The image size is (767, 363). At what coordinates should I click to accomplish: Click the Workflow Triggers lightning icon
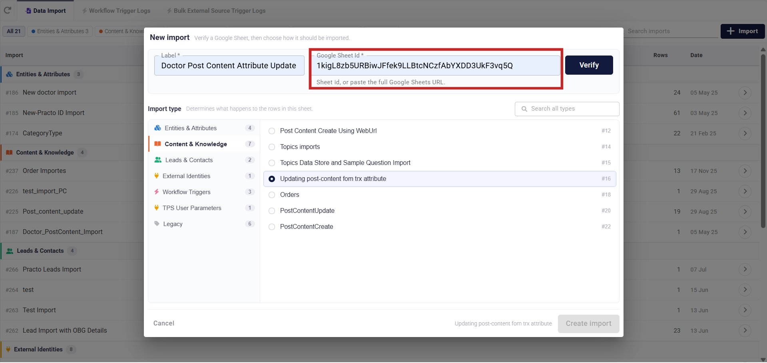tap(156, 192)
